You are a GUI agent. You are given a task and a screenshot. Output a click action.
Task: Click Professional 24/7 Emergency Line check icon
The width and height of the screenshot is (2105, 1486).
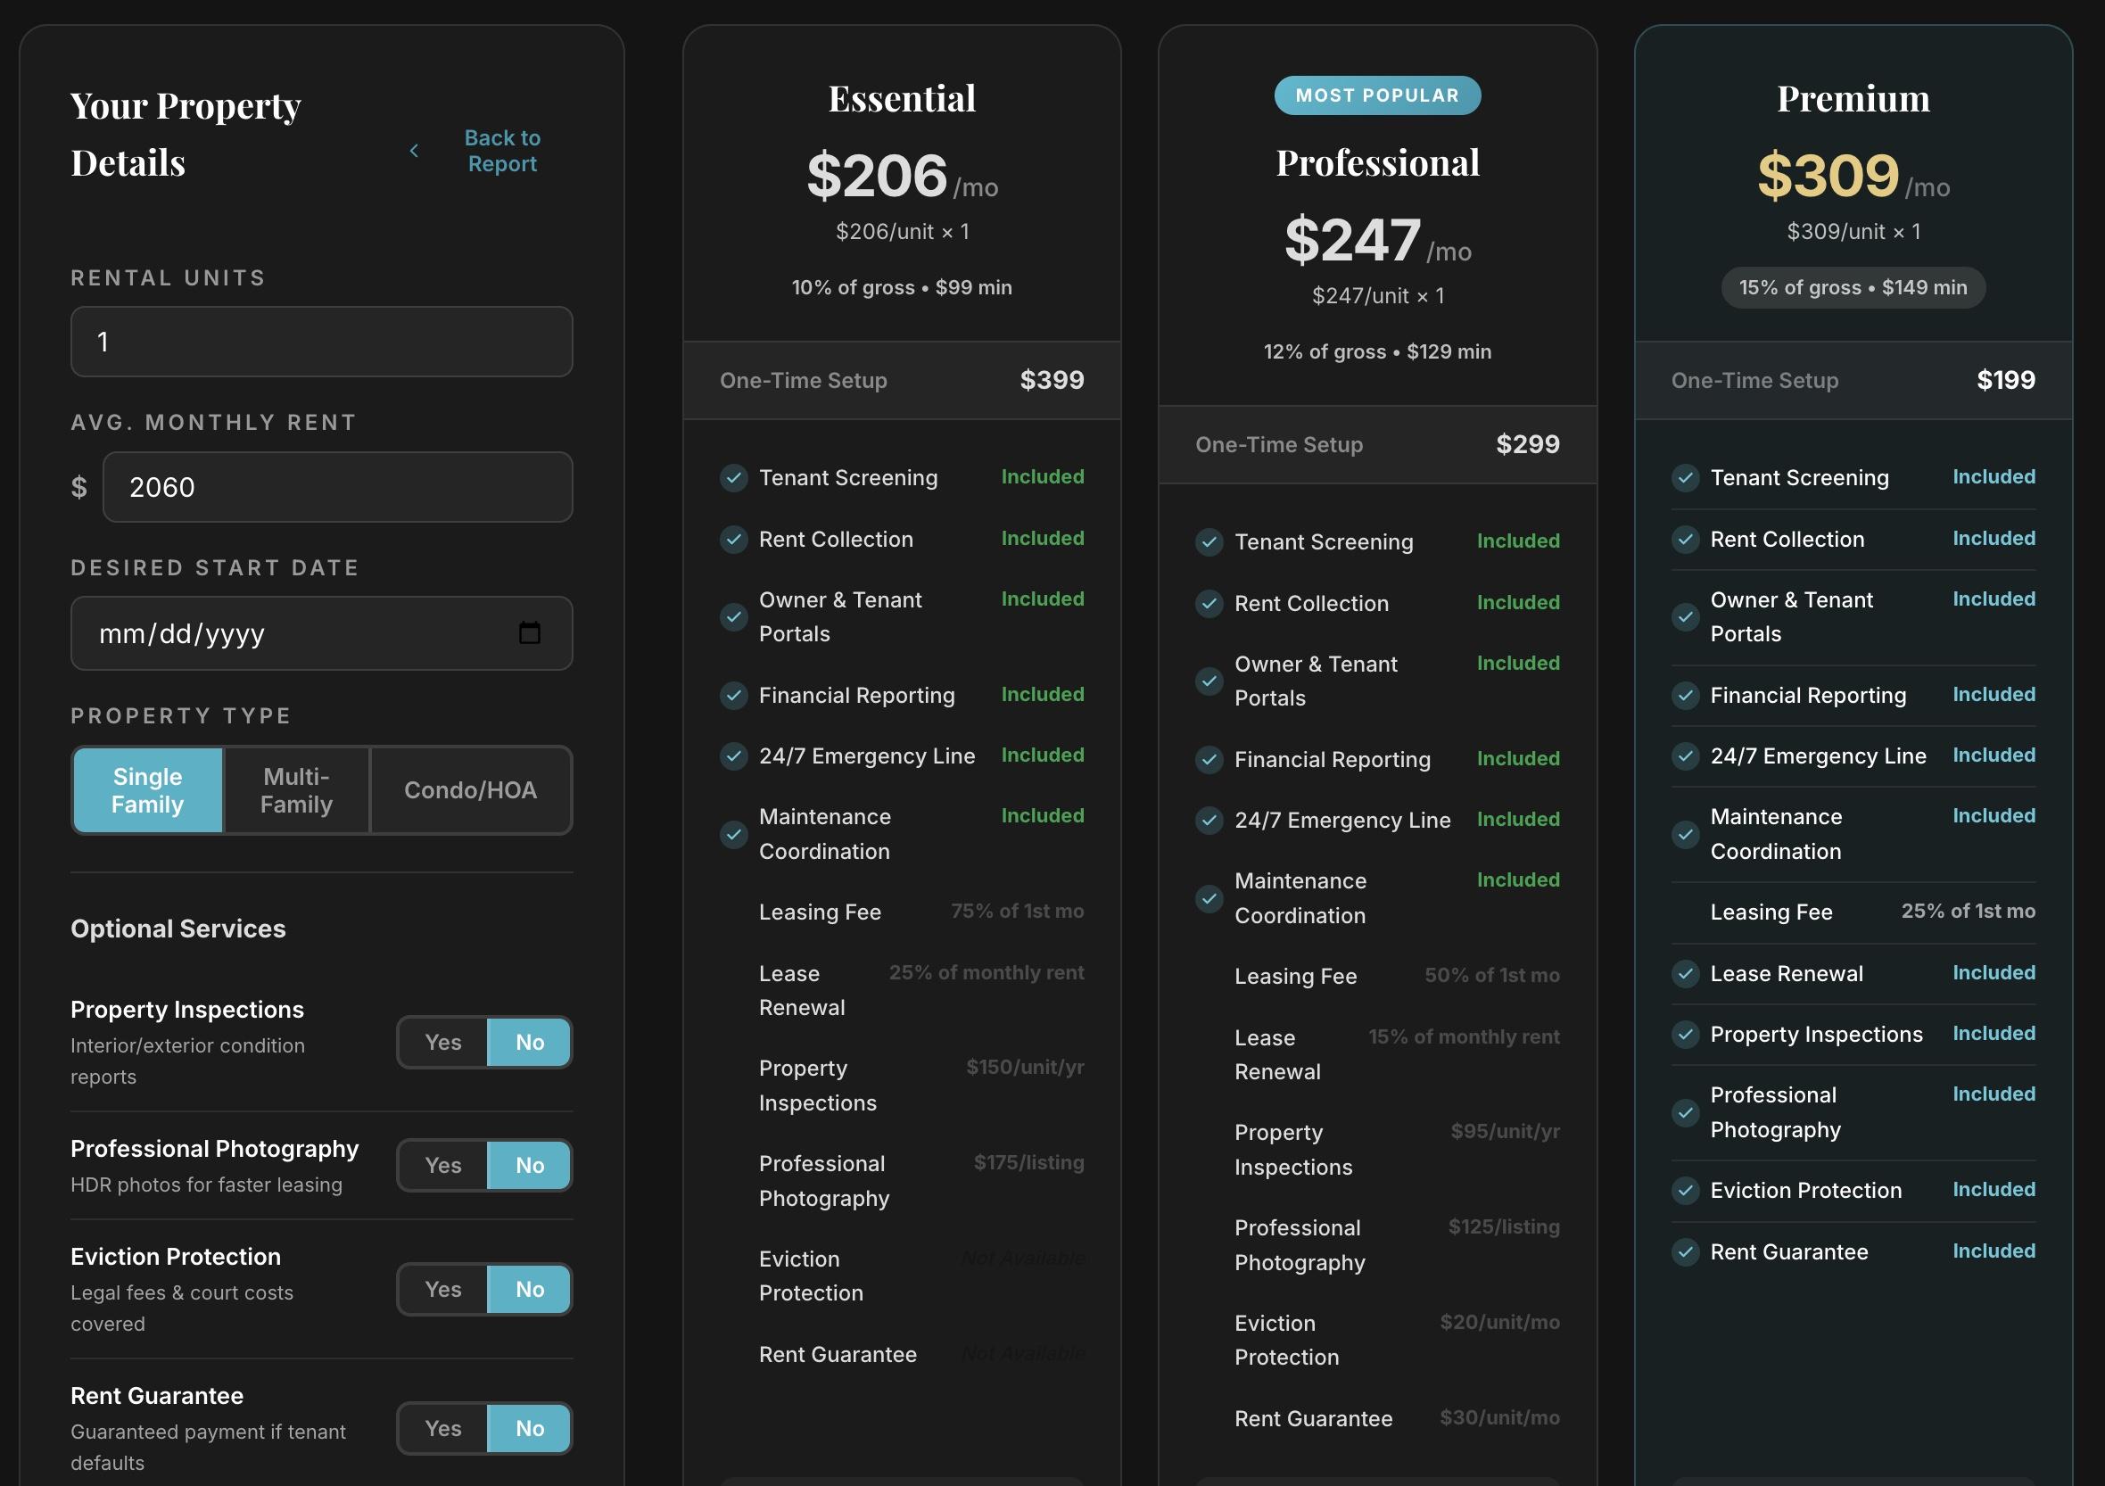click(1209, 821)
